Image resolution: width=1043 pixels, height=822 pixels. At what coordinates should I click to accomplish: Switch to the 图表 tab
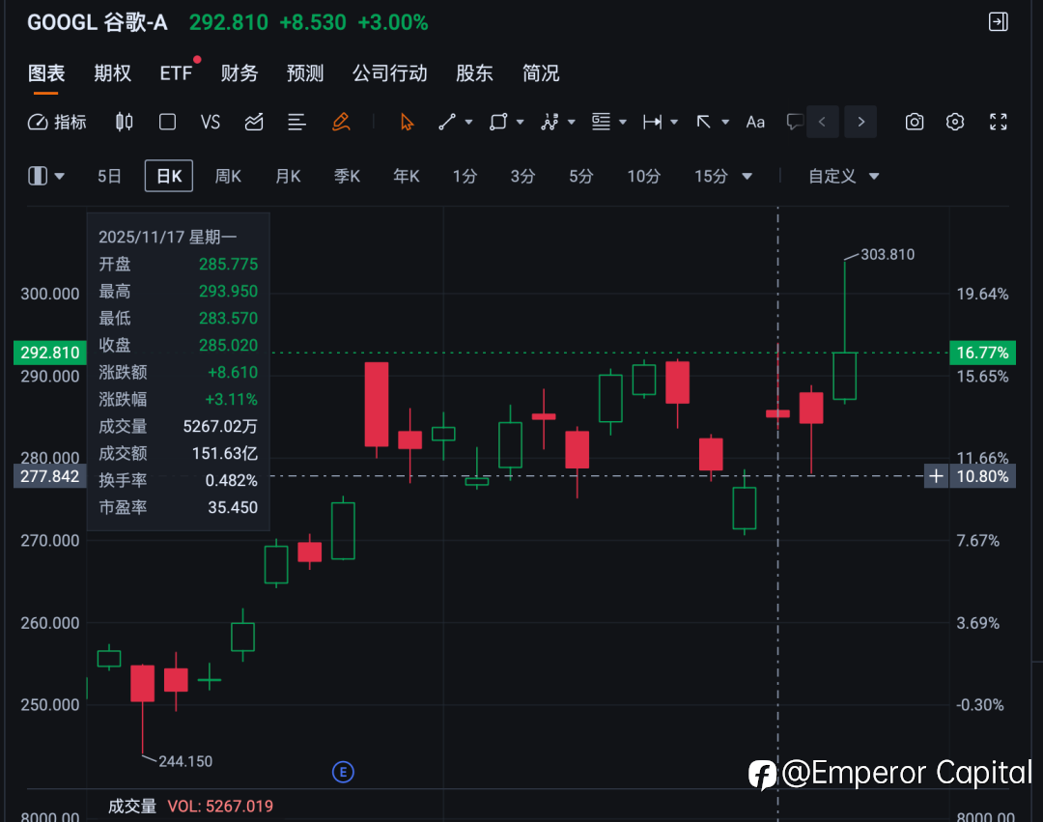coord(46,73)
